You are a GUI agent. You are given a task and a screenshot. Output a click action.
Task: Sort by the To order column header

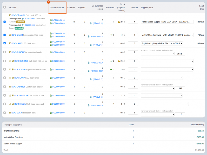134,7
